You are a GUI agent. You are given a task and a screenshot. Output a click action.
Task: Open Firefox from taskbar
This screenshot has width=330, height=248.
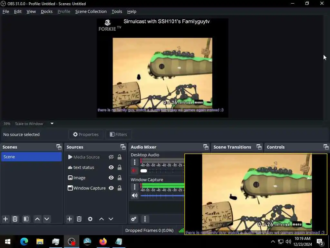(103, 242)
